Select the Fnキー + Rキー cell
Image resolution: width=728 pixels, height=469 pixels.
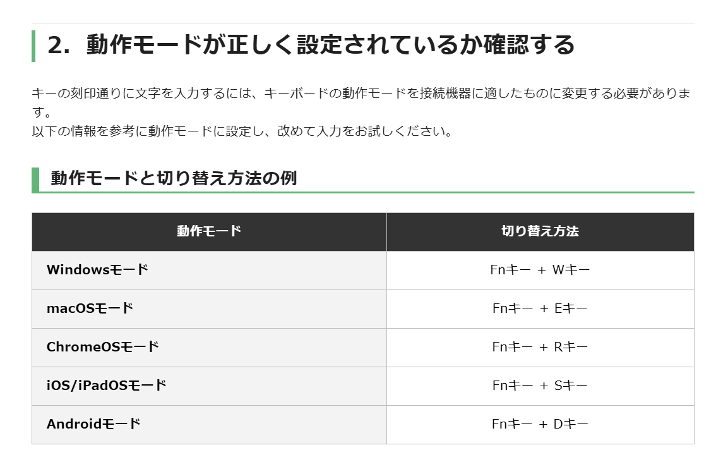[x=540, y=347]
